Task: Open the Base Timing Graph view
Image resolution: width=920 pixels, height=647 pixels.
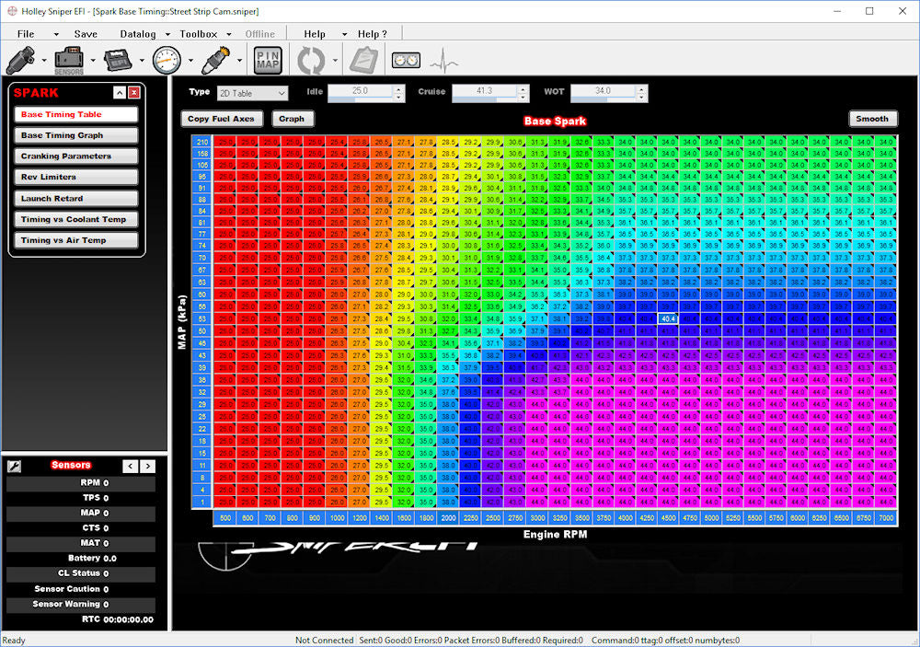Action: pyautogui.click(x=75, y=134)
